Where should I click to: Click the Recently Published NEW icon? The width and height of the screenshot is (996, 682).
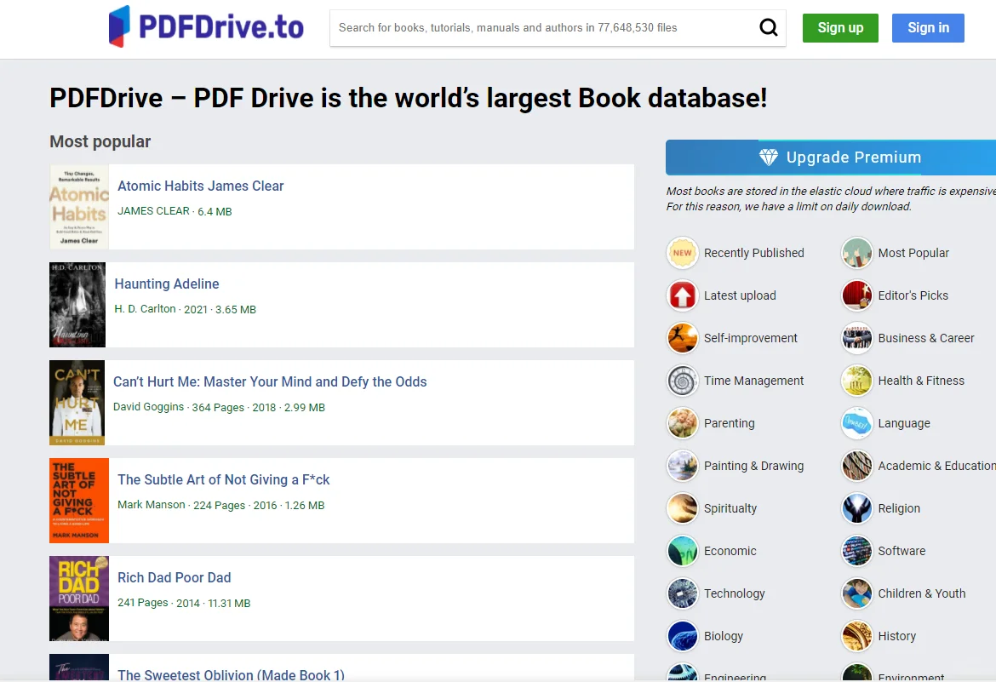point(682,253)
